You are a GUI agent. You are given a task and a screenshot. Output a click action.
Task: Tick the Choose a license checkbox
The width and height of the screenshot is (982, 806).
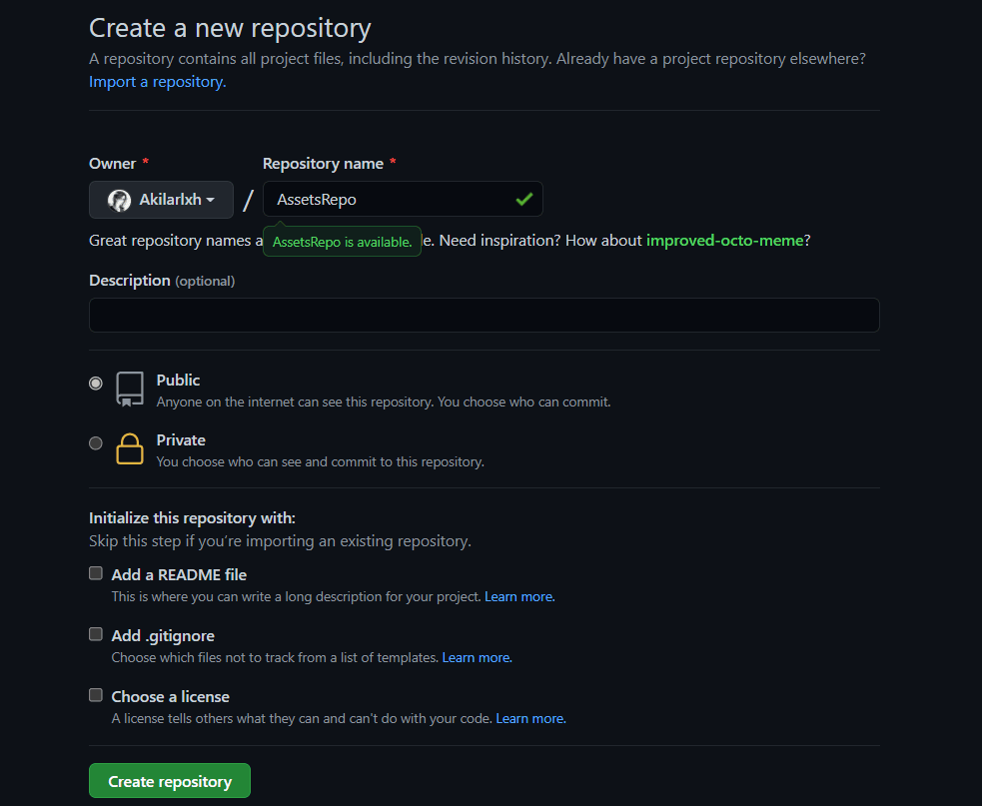point(96,695)
